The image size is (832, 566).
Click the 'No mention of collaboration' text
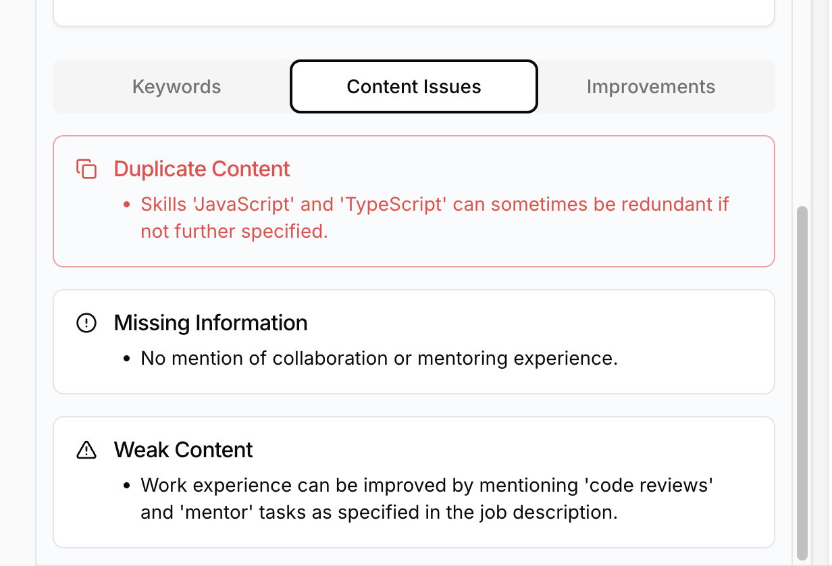click(379, 358)
